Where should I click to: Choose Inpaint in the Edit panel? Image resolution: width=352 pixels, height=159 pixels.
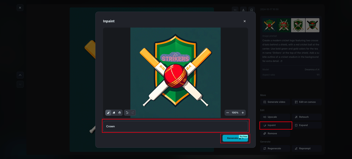[275, 125]
